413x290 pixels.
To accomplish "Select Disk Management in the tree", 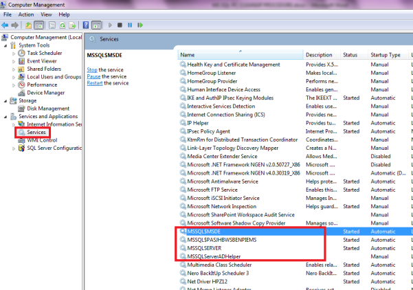I will tap(48, 109).
